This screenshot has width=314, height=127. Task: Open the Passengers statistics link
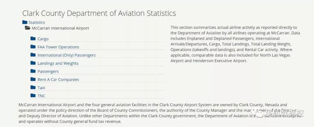click(48, 71)
